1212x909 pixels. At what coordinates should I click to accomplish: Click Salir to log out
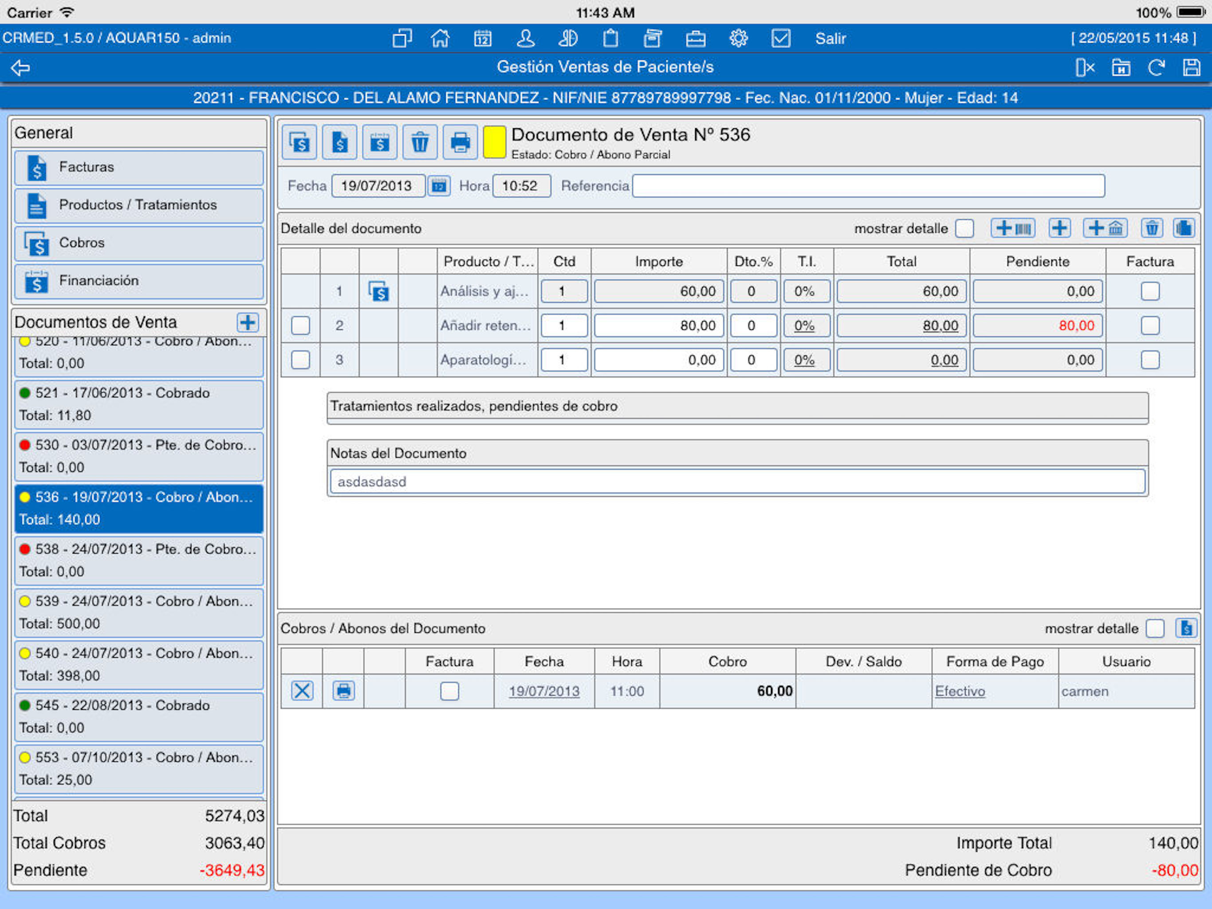[x=830, y=38]
